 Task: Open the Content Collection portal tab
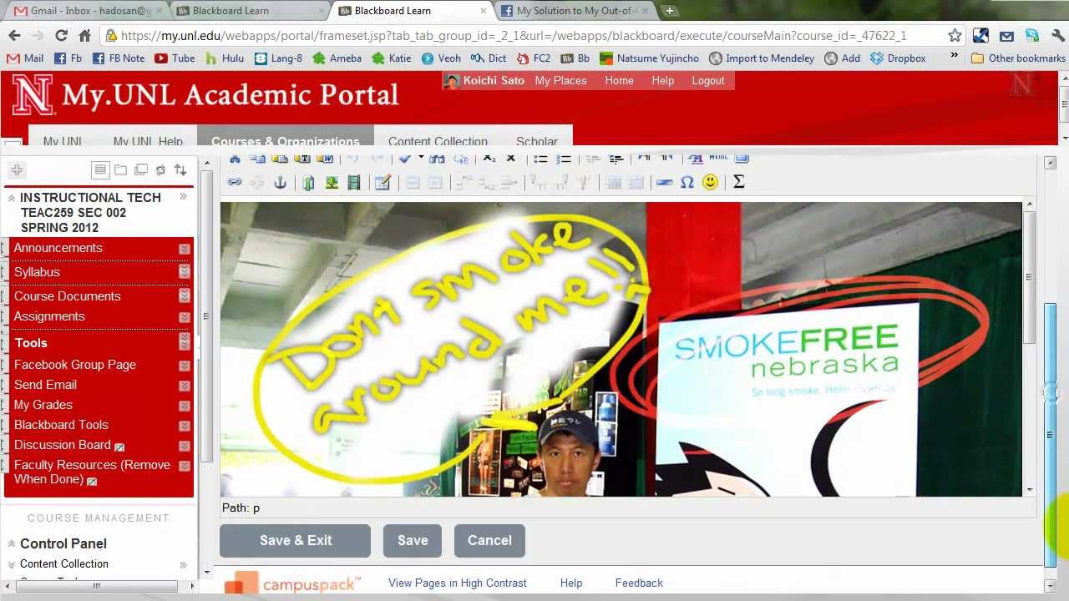click(438, 141)
